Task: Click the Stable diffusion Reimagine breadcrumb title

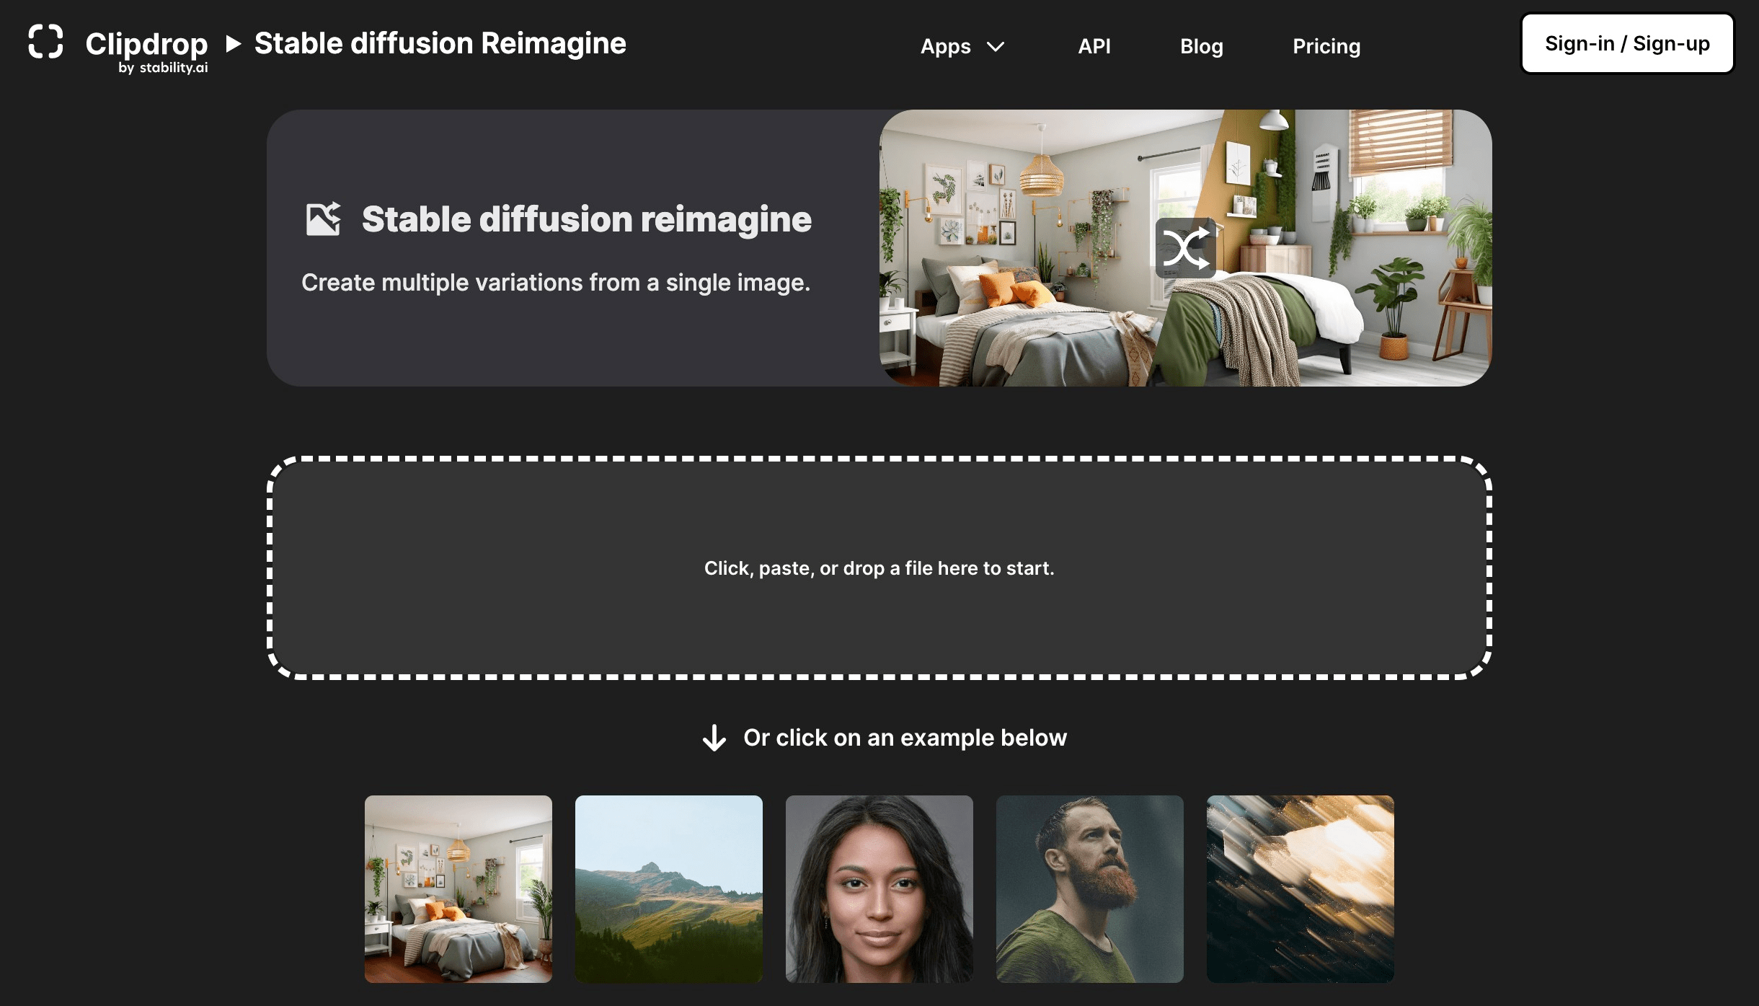Action: click(440, 43)
